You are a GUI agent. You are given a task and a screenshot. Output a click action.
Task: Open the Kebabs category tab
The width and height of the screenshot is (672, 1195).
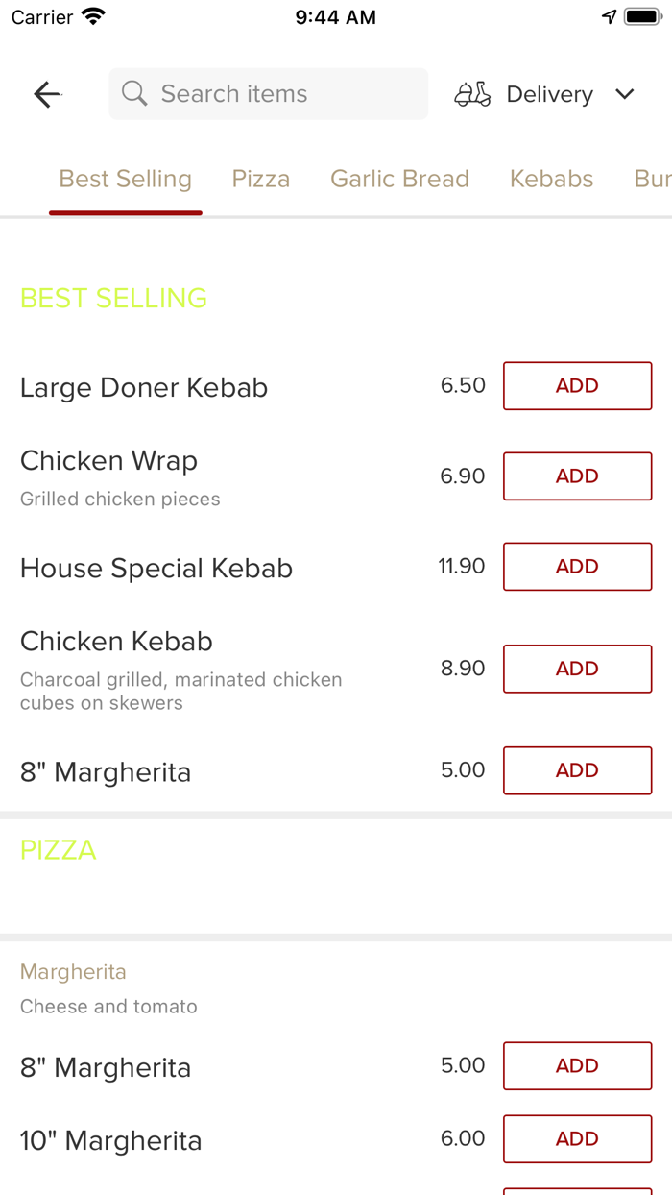(551, 179)
